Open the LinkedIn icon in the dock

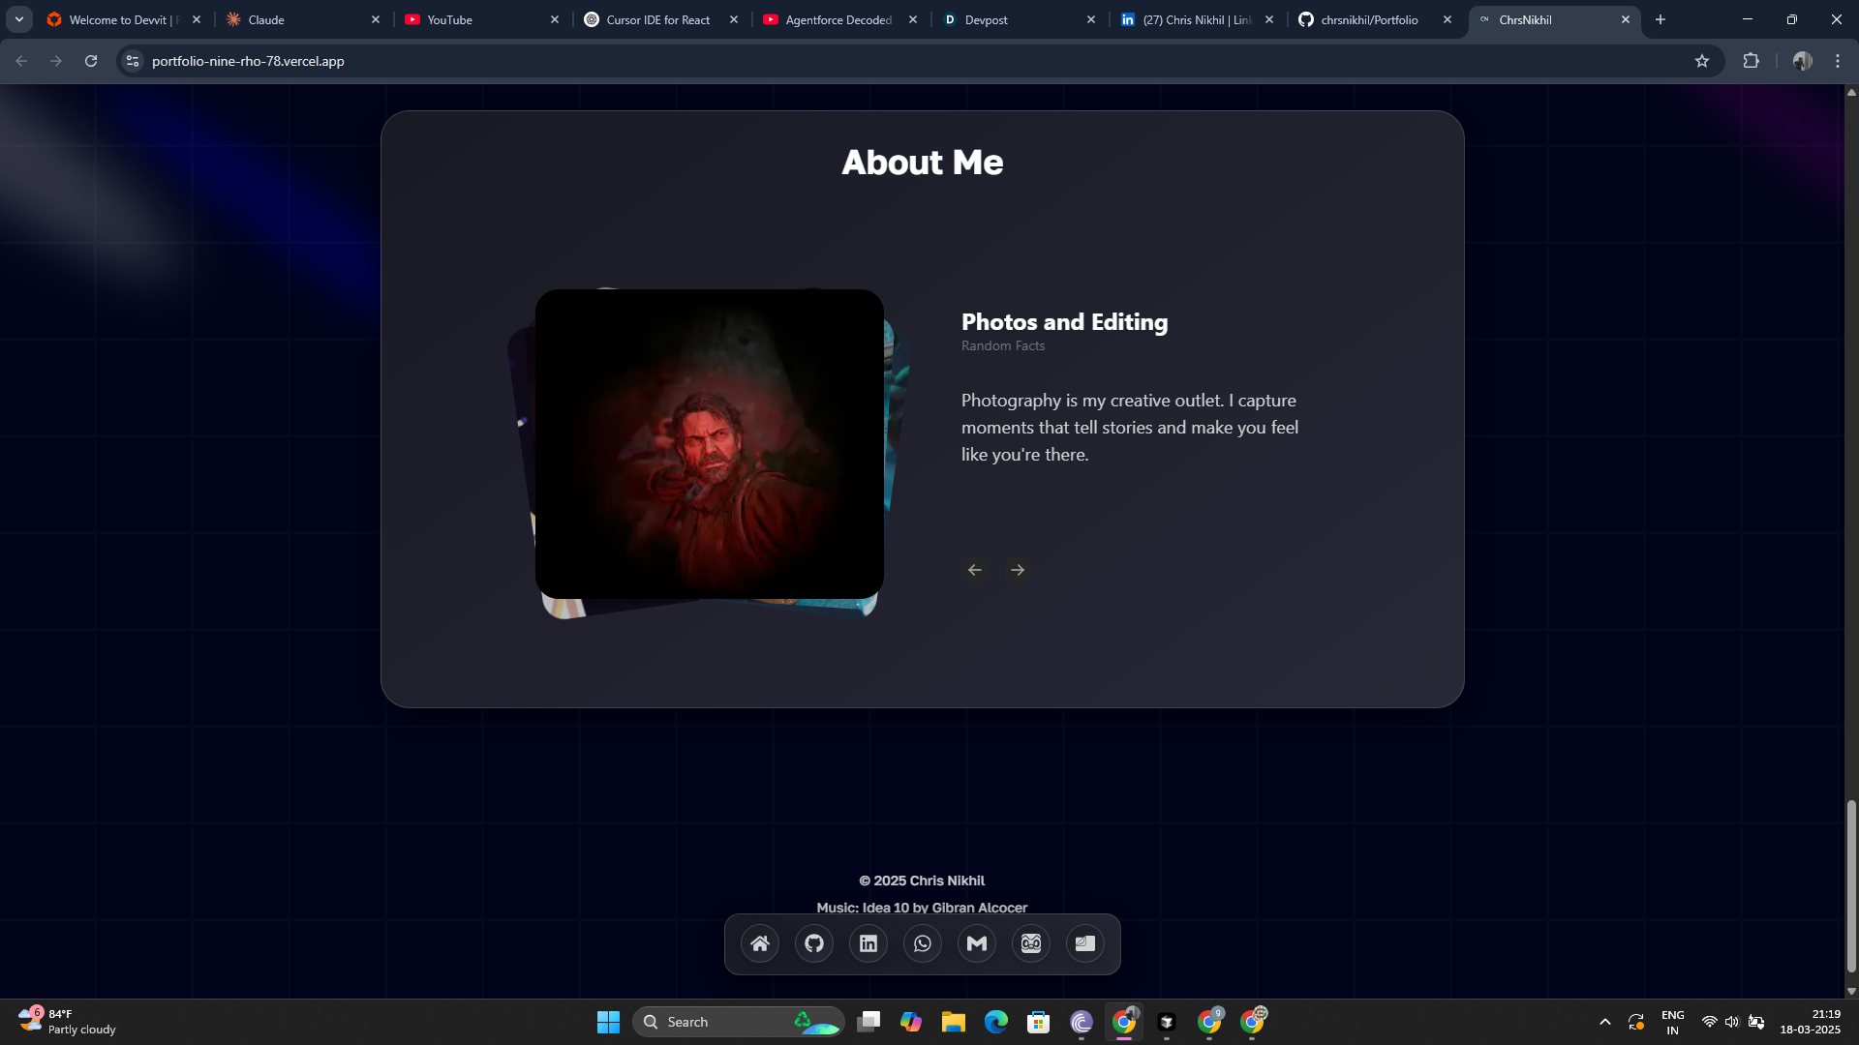point(869,943)
